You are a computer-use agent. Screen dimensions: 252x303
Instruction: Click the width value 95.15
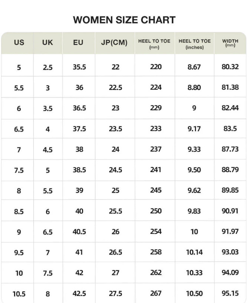point(230,293)
